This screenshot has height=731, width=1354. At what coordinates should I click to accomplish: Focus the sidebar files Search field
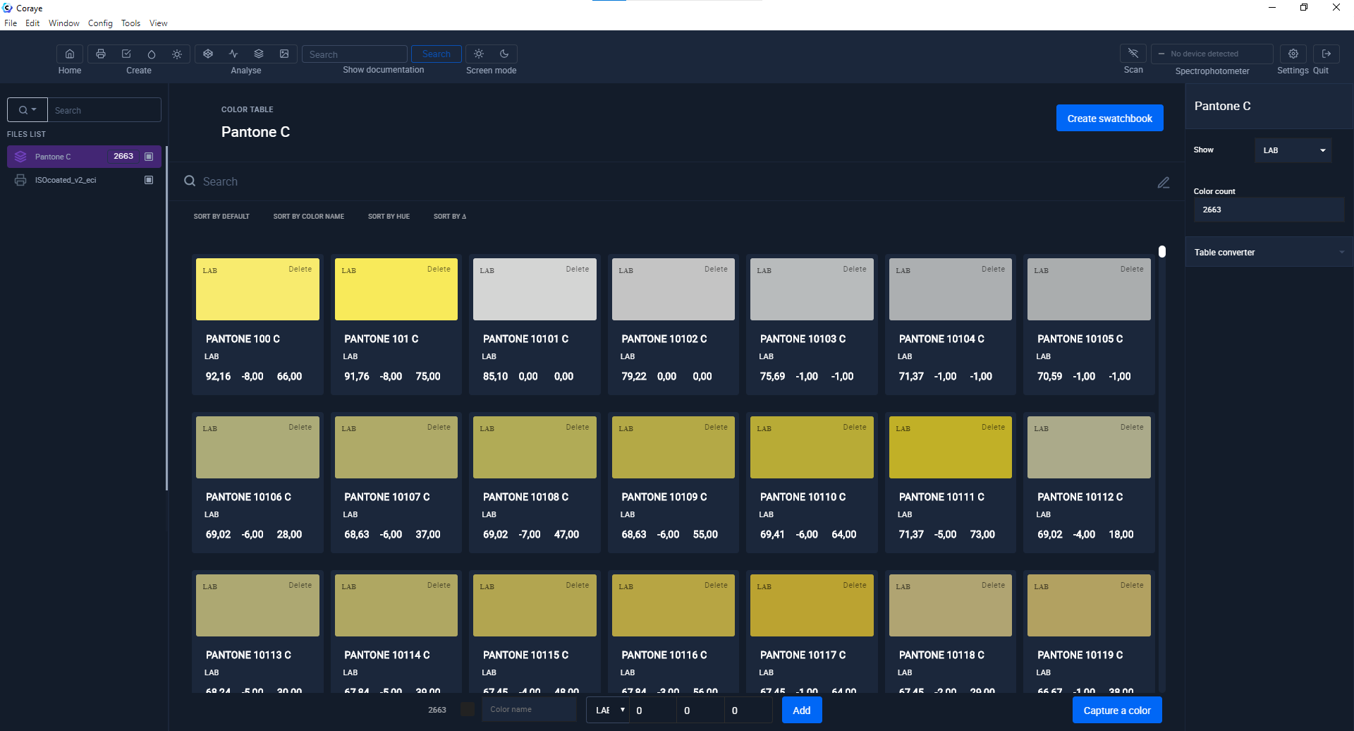104,110
